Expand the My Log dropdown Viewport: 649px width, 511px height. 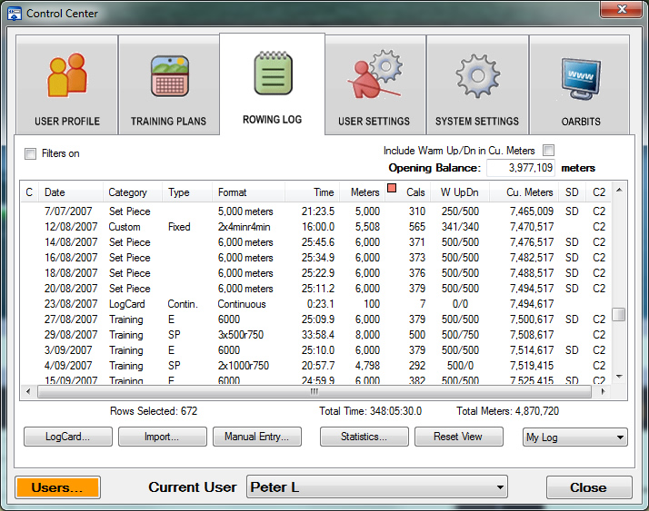(575, 437)
